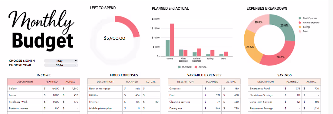Click the green Fixed Expenses legend swatch

300,18
